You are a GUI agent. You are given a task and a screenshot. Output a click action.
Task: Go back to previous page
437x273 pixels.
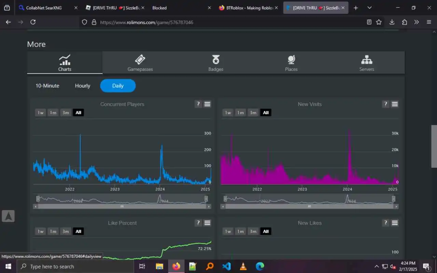tap(8, 22)
